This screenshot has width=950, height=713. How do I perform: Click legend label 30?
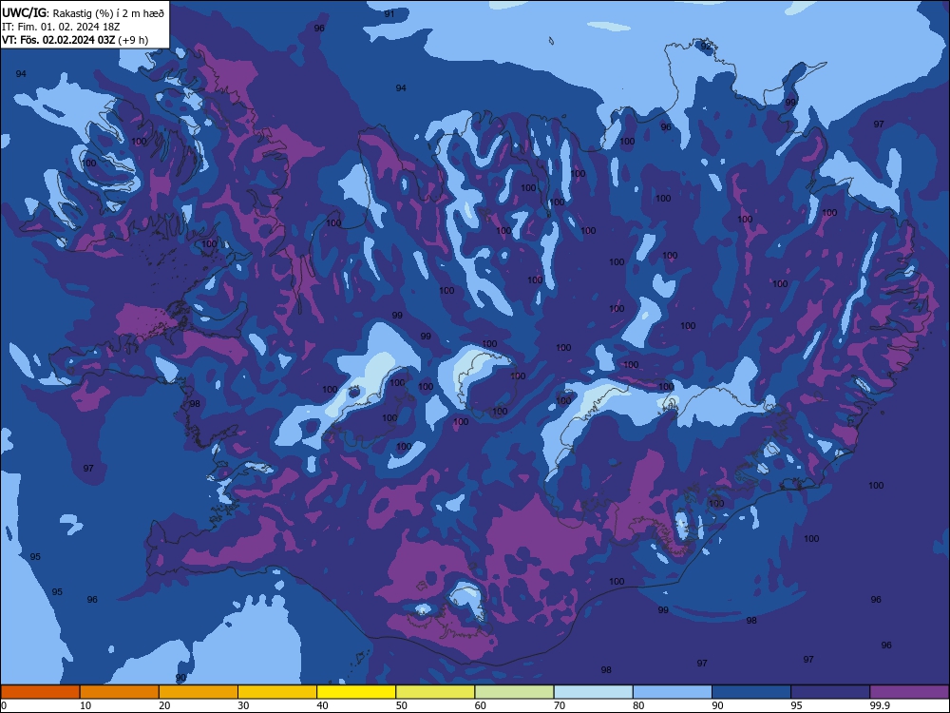(x=243, y=705)
